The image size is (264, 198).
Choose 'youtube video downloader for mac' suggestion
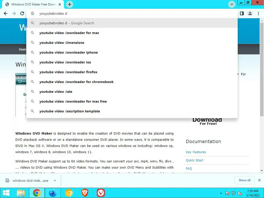132,33
